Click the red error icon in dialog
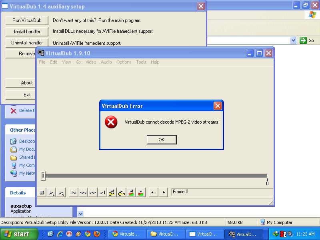 coord(111,122)
